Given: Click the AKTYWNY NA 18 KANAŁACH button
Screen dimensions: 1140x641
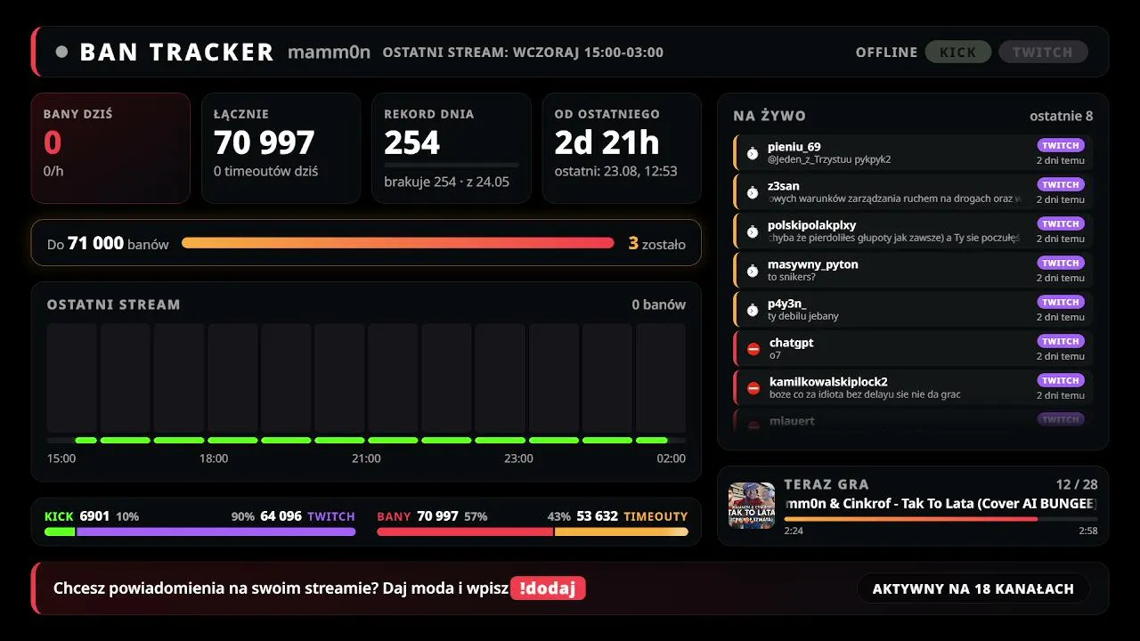Looking at the screenshot, I should click(x=973, y=588).
